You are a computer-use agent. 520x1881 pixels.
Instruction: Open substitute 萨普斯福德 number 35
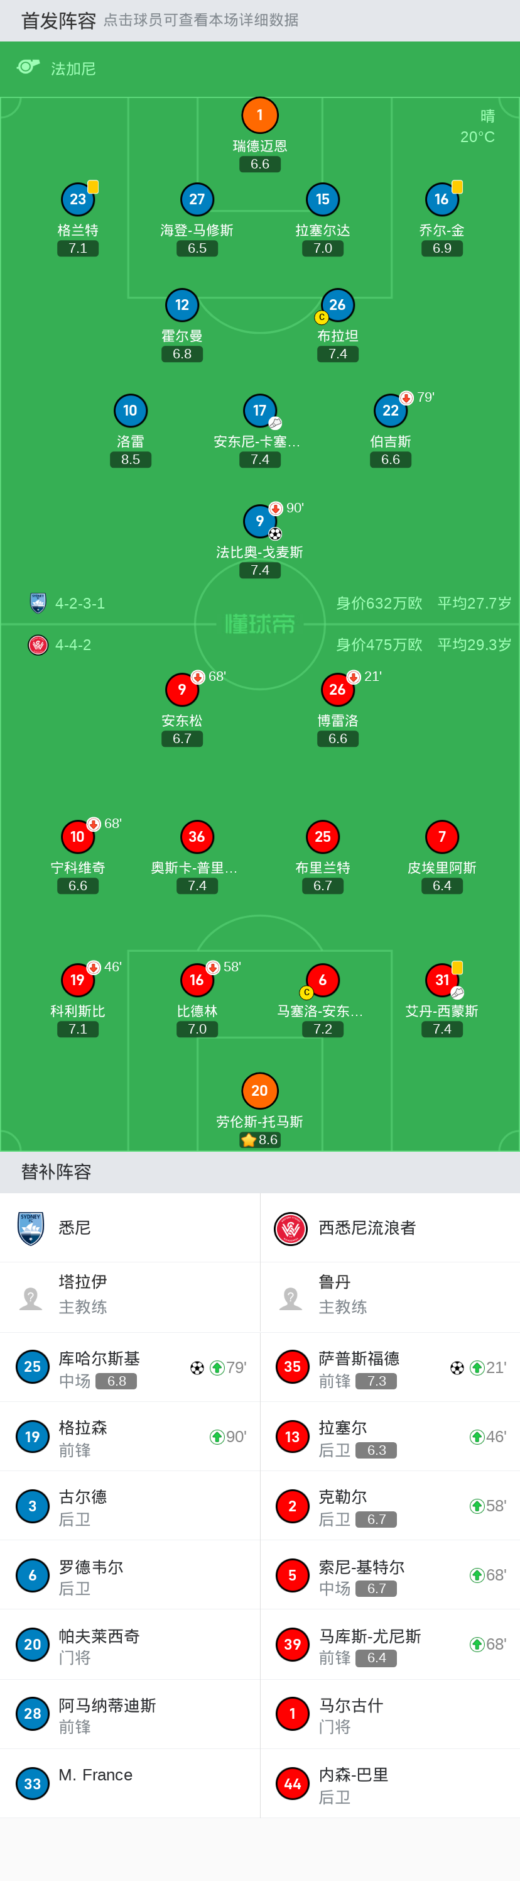293,1367
